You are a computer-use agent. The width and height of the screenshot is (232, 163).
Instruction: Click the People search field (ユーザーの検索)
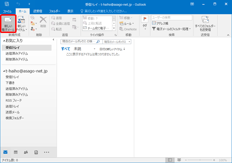click(172, 17)
